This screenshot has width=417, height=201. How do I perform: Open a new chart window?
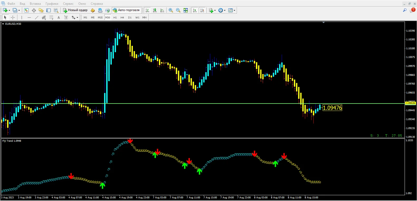coord(5,10)
